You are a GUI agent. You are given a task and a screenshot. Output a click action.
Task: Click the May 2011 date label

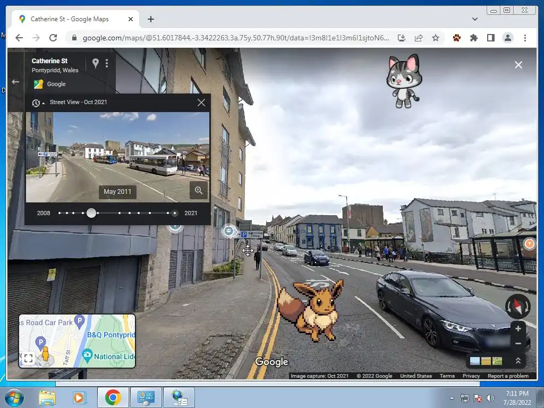click(x=117, y=192)
